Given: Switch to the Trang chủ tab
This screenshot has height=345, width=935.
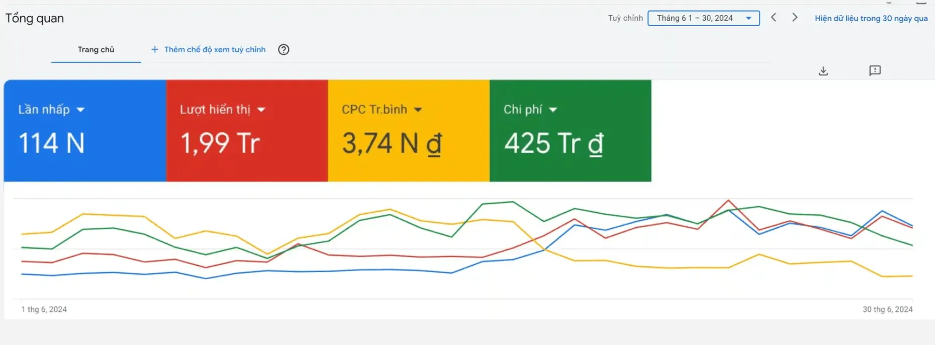Looking at the screenshot, I should pos(96,50).
